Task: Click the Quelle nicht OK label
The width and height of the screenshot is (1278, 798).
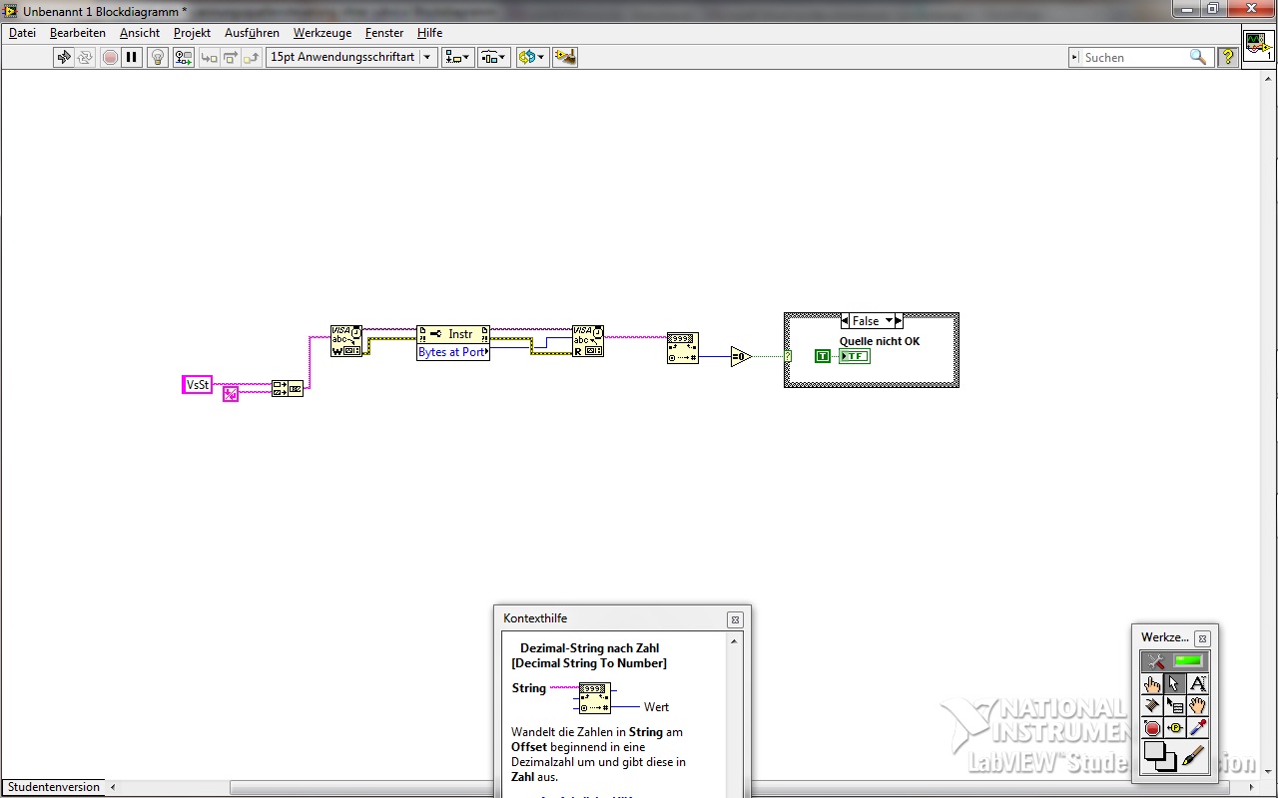Action: pos(880,341)
